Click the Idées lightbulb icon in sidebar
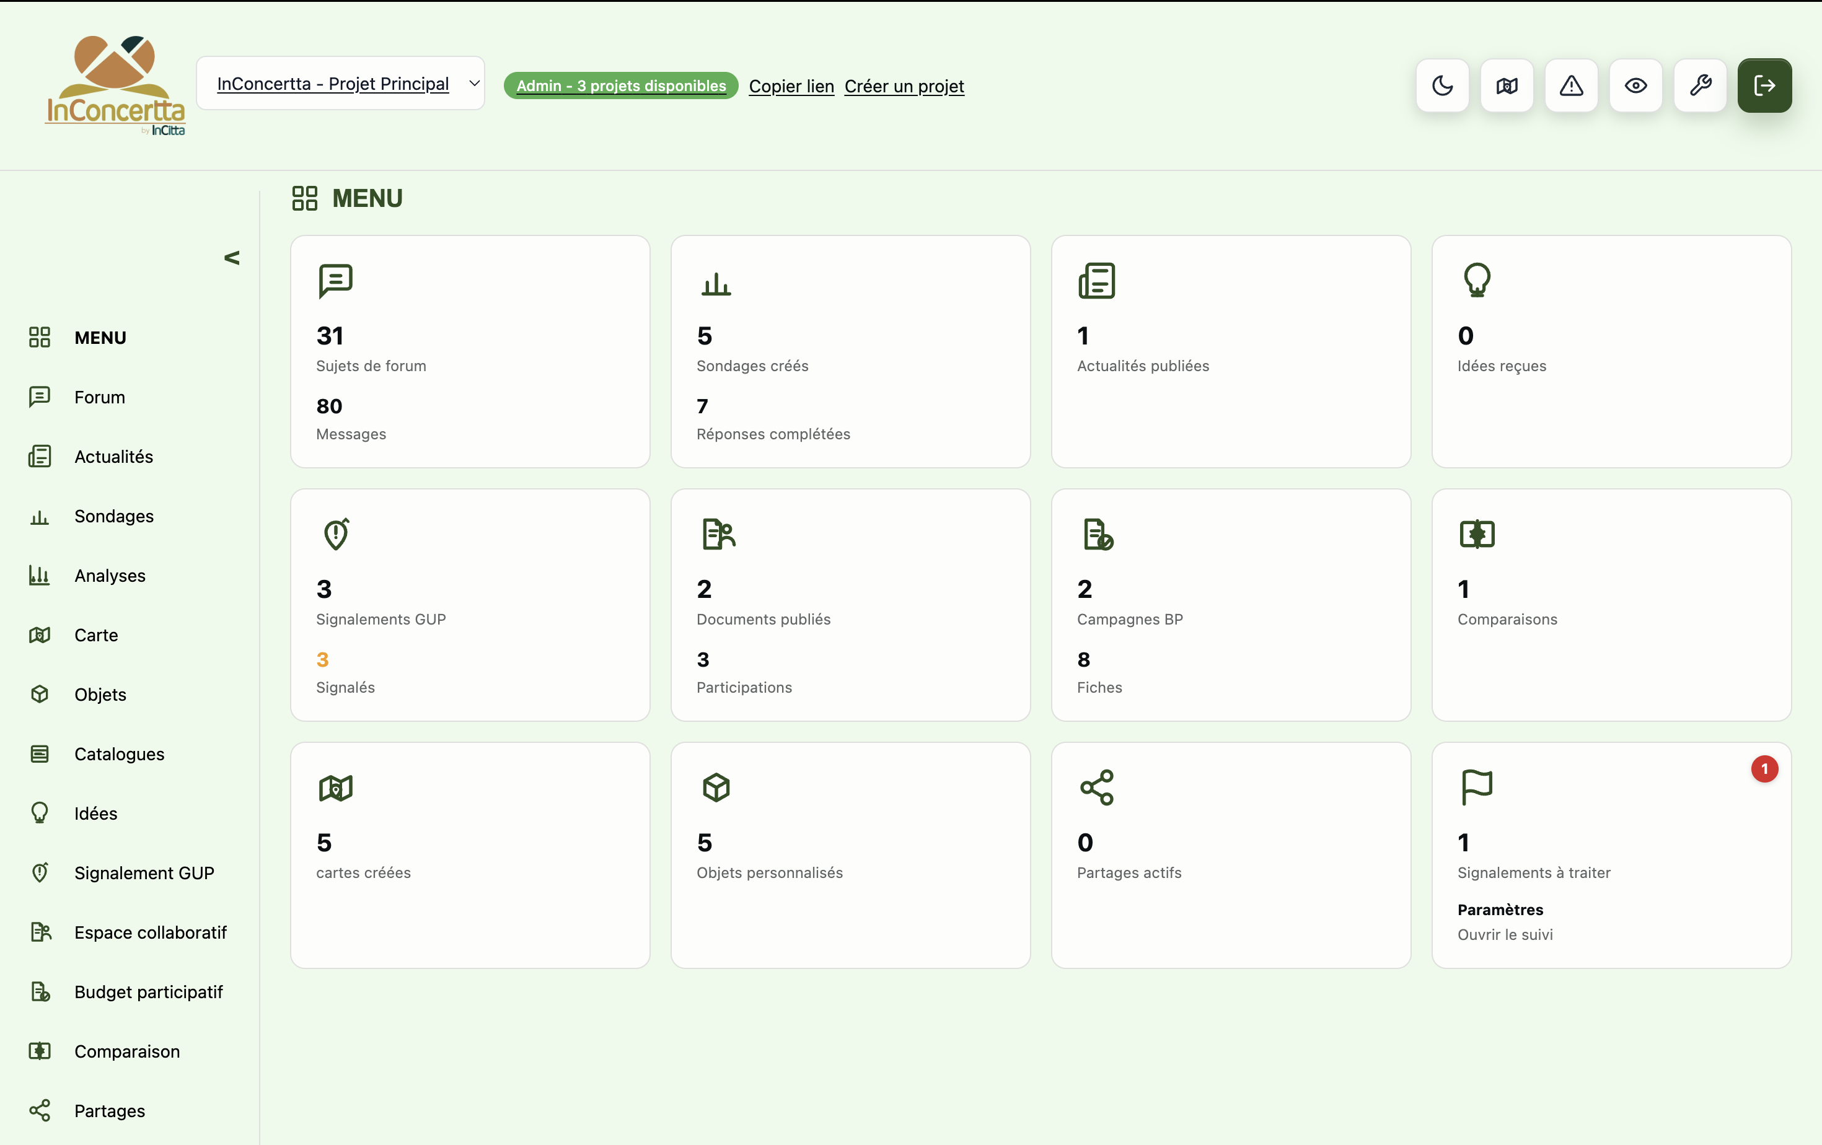 tap(39, 813)
